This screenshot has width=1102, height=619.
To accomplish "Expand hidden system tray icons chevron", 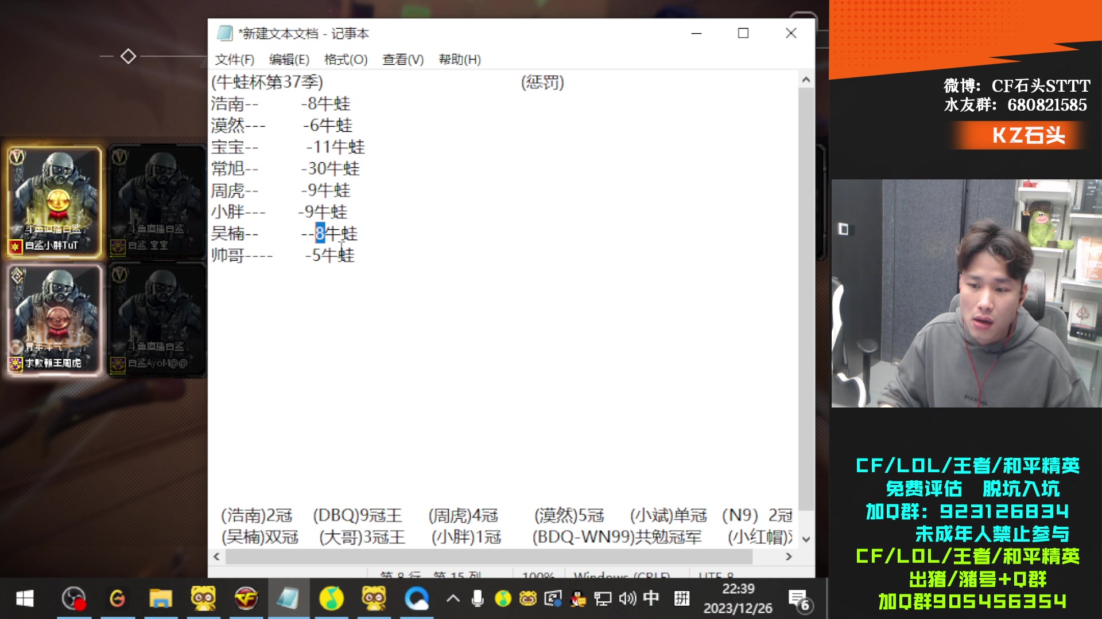I will (453, 599).
